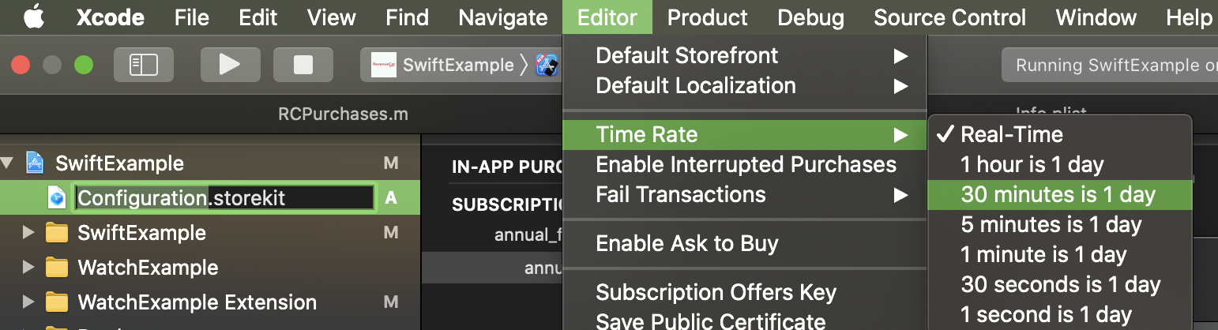Click the green zoom window button
This screenshot has height=330, width=1218.
click(x=83, y=65)
